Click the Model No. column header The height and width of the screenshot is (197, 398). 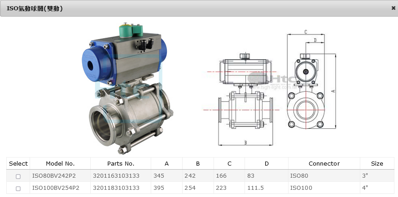[x=60, y=164]
